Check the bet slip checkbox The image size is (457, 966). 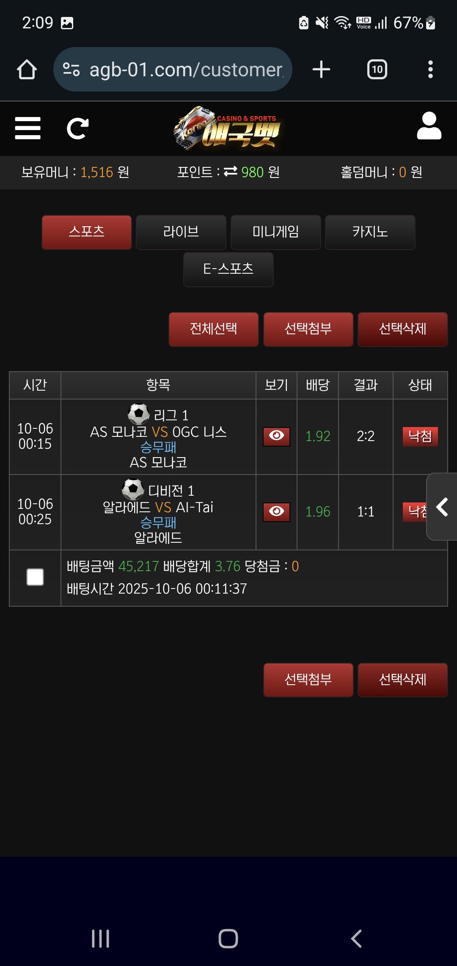point(35,577)
